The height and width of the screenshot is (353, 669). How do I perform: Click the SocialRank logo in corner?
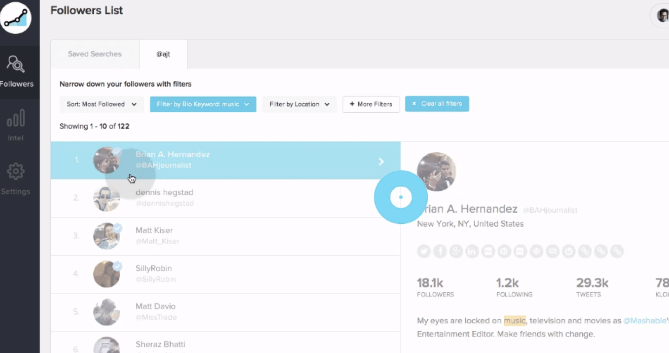[15, 18]
